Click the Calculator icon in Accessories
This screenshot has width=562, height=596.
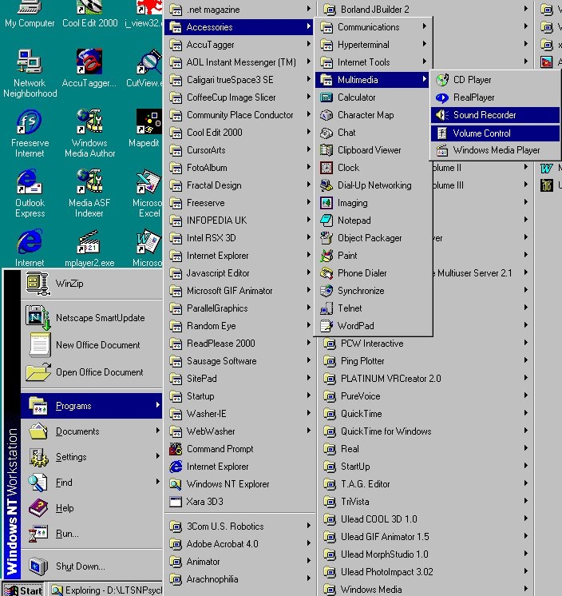click(x=326, y=97)
